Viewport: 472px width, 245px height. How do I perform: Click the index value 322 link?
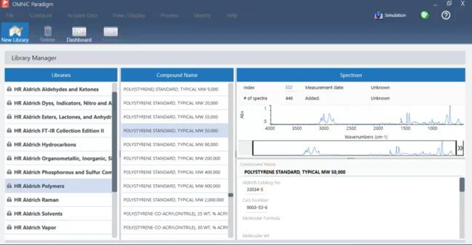[x=289, y=87]
